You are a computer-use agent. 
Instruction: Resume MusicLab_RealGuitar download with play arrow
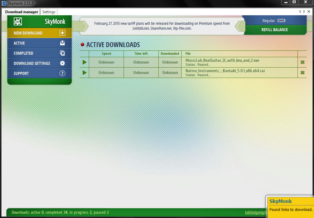tap(85, 62)
